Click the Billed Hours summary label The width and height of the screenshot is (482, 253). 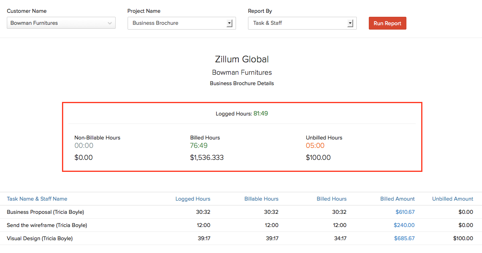point(205,137)
